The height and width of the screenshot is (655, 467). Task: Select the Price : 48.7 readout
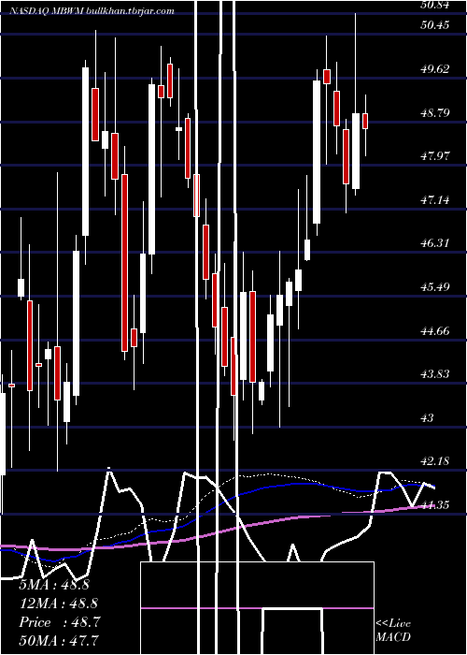coord(60,622)
